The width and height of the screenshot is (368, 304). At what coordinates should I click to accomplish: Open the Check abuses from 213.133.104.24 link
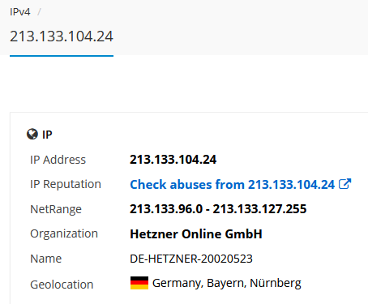[x=232, y=185]
